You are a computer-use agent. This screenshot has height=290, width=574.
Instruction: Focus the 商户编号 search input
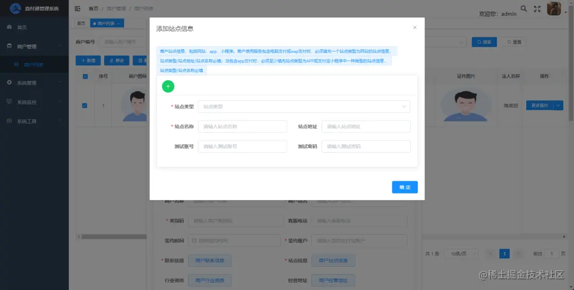(x=124, y=42)
